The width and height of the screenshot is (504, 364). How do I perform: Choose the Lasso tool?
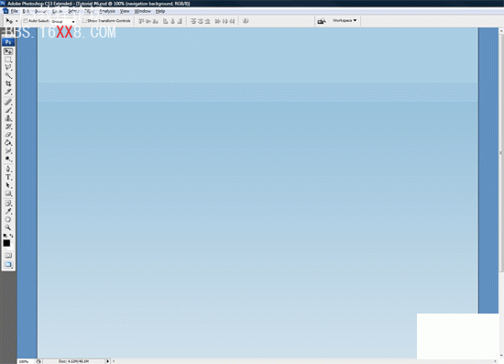coord(8,68)
